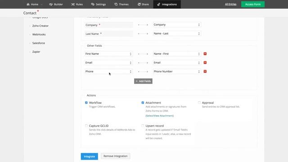The width and height of the screenshot is (288, 162).
Task: Open the First Name form field dropdown
Action: 108,54
